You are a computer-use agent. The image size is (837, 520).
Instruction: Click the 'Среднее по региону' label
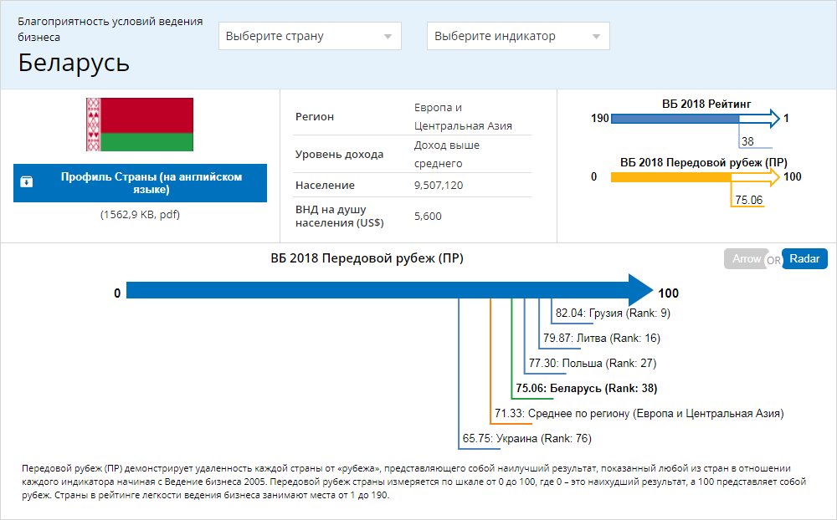(639, 413)
